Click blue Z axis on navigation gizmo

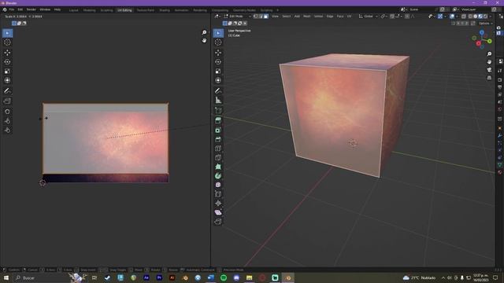(482, 32)
